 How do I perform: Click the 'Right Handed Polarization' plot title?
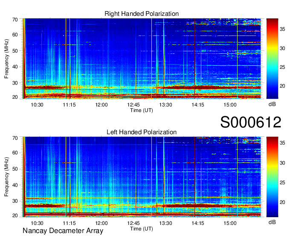142,14
